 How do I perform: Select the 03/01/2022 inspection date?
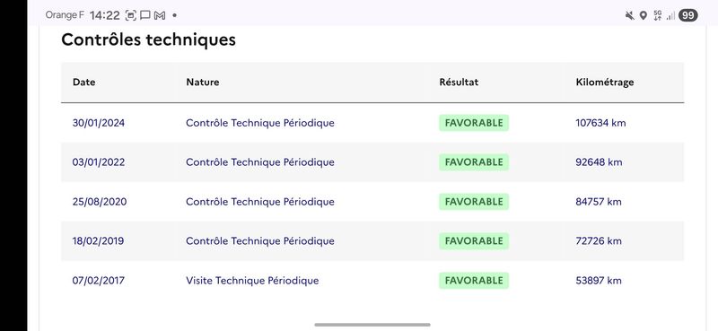pyautogui.click(x=99, y=162)
